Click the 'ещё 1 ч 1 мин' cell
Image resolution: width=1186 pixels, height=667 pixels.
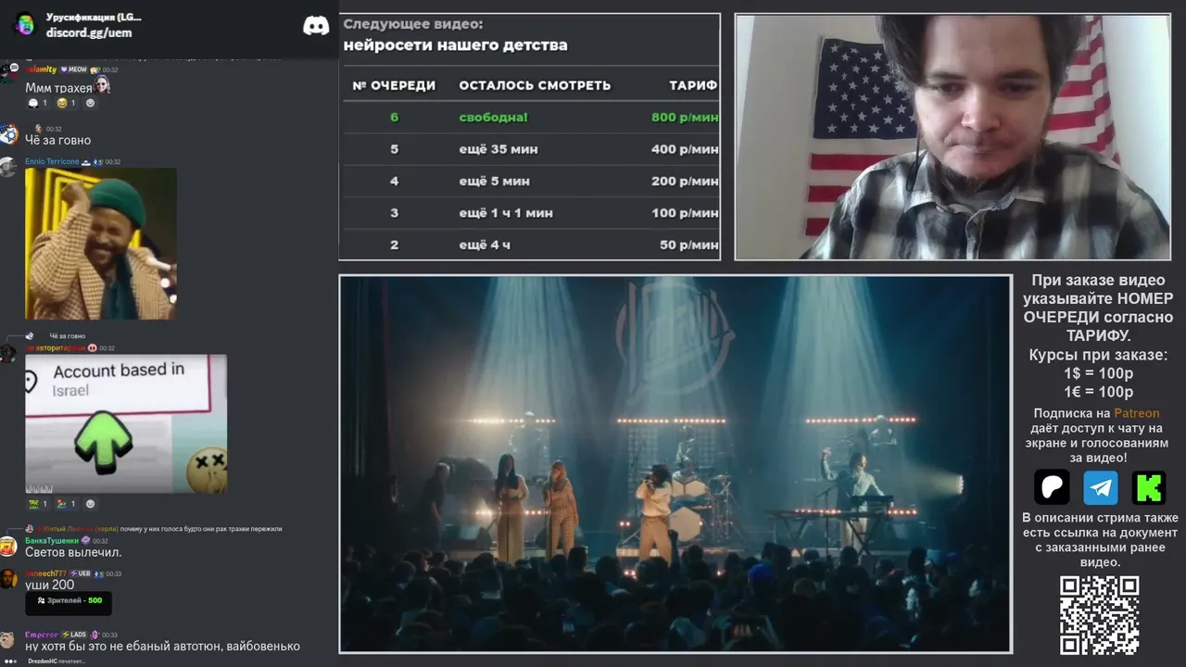(x=506, y=213)
